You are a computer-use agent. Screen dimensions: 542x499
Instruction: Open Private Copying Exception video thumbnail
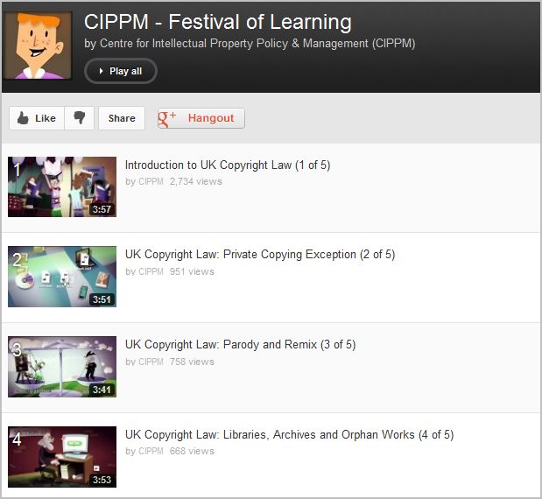[x=62, y=277]
